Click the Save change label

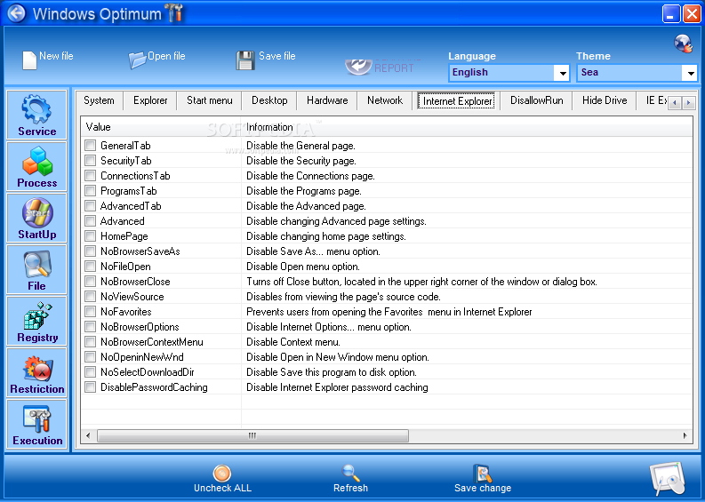(483, 488)
